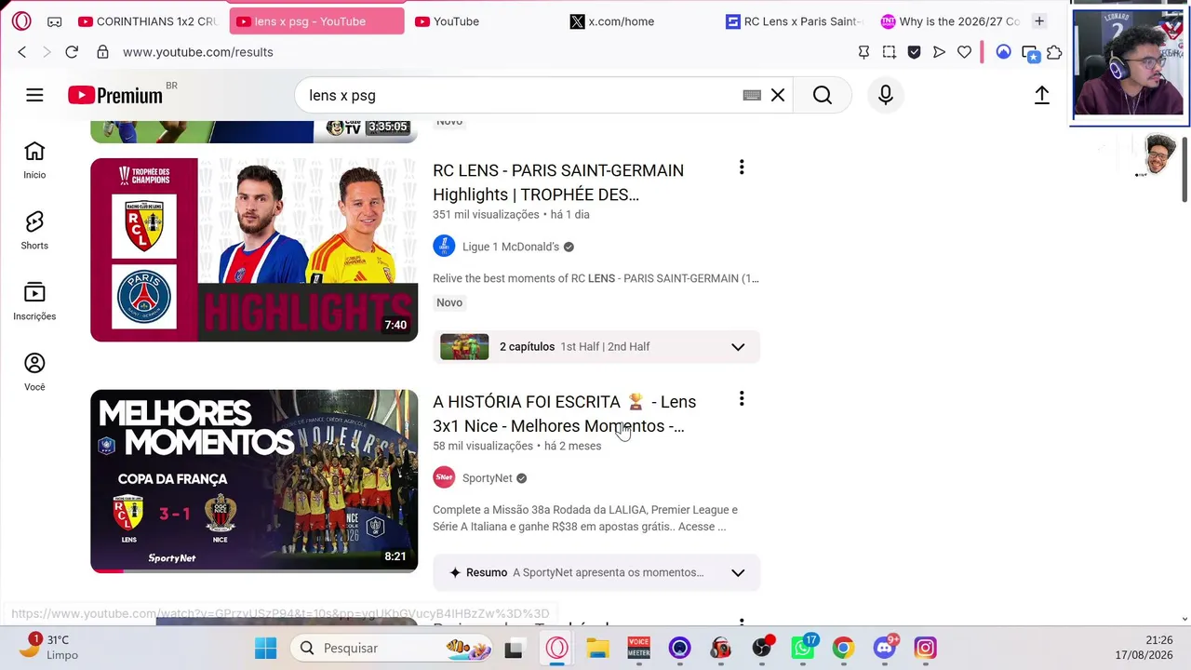
Task: Open the SportyNet channel avatar
Action: tap(444, 478)
